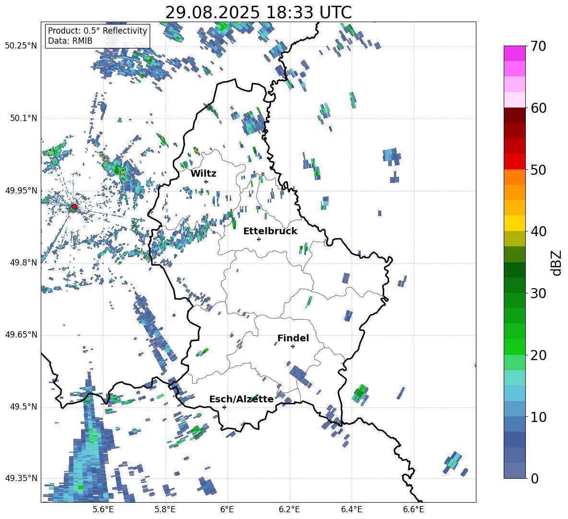The width and height of the screenshot is (568, 519).
Task: Click the colorbar tick value 70
Action: 538,46
